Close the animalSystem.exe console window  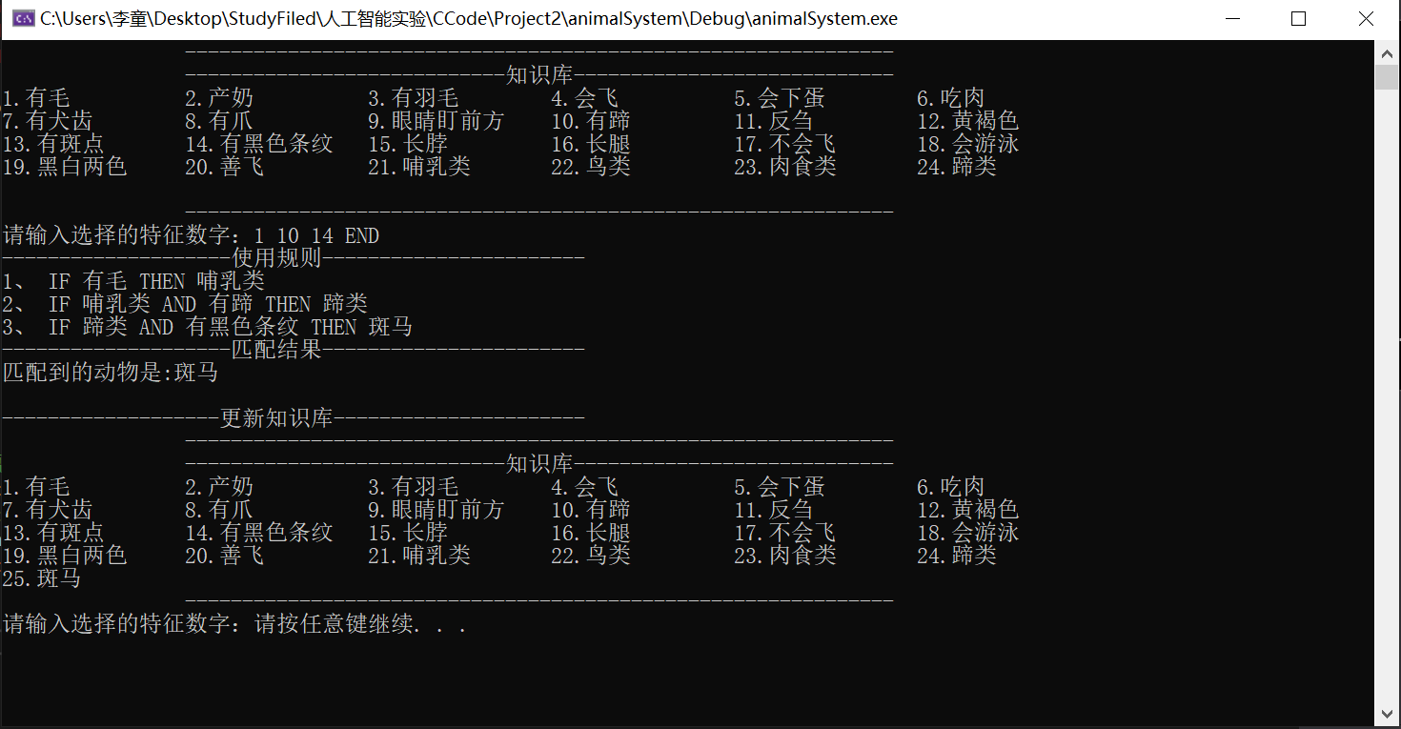1366,19
